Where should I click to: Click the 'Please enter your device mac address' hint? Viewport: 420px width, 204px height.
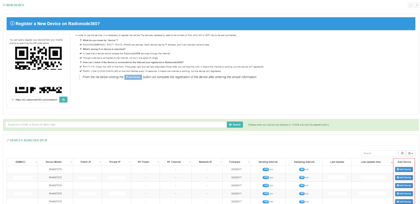[x=288, y=125]
